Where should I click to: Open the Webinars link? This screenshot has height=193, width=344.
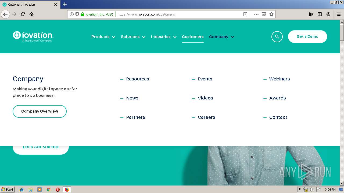279,79
